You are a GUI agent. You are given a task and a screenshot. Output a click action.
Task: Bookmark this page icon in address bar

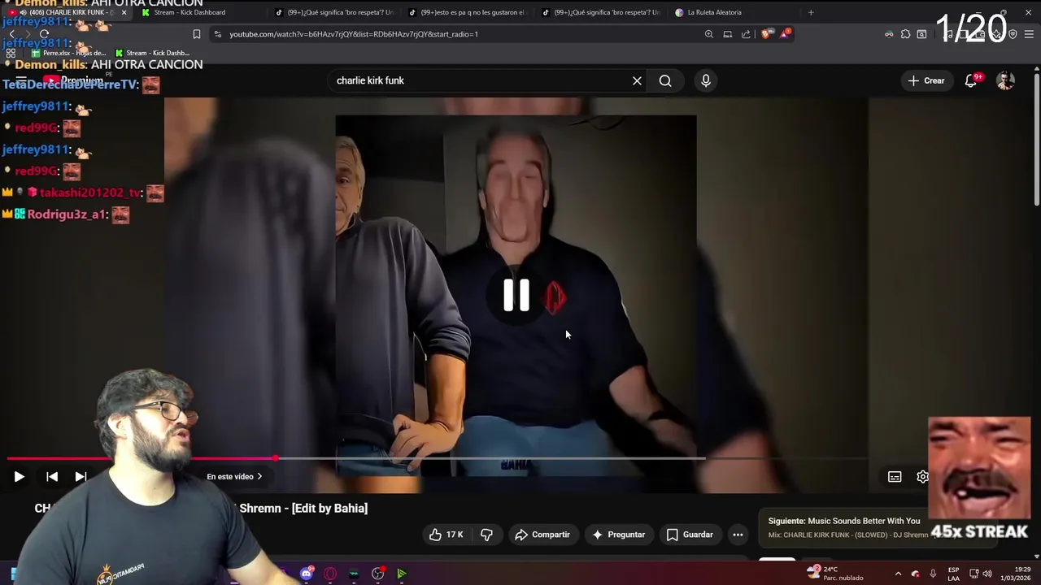pyautogui.click(x=196, y=34)
